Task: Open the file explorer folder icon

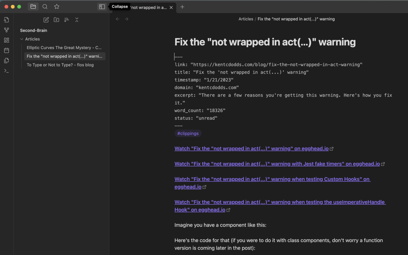Action: (33, 7)
